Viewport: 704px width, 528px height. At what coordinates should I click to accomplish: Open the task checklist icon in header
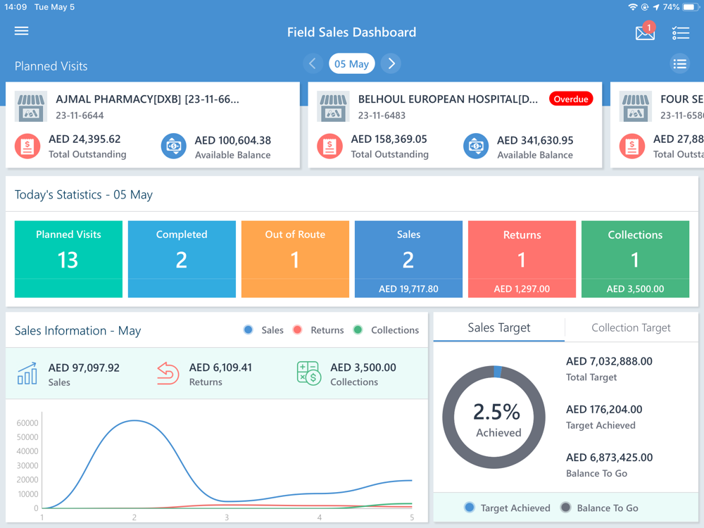coord(680,33)
